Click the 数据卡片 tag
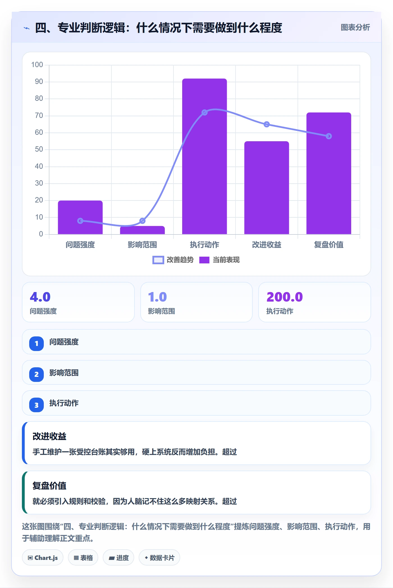Image resolution: width=393 pixels, height=588 pixels. click(159, 558)
